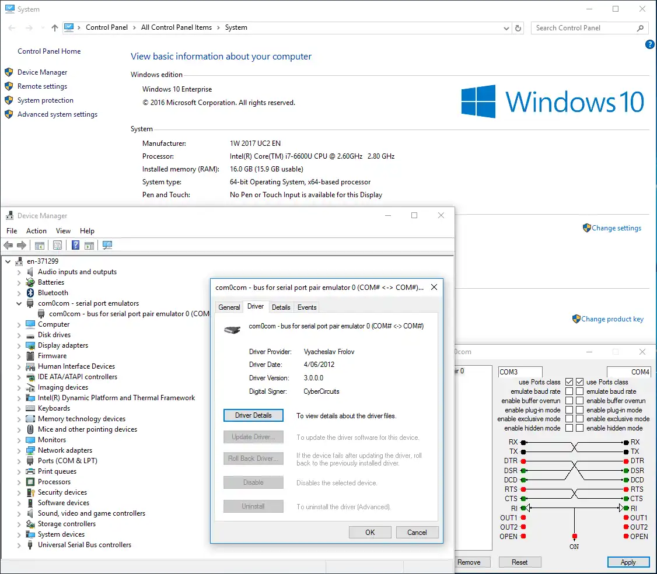This screenshot has width=657, height=574.
Task: Click the Forward arrow in Device Manager toolbar
Action: point(22,245)
